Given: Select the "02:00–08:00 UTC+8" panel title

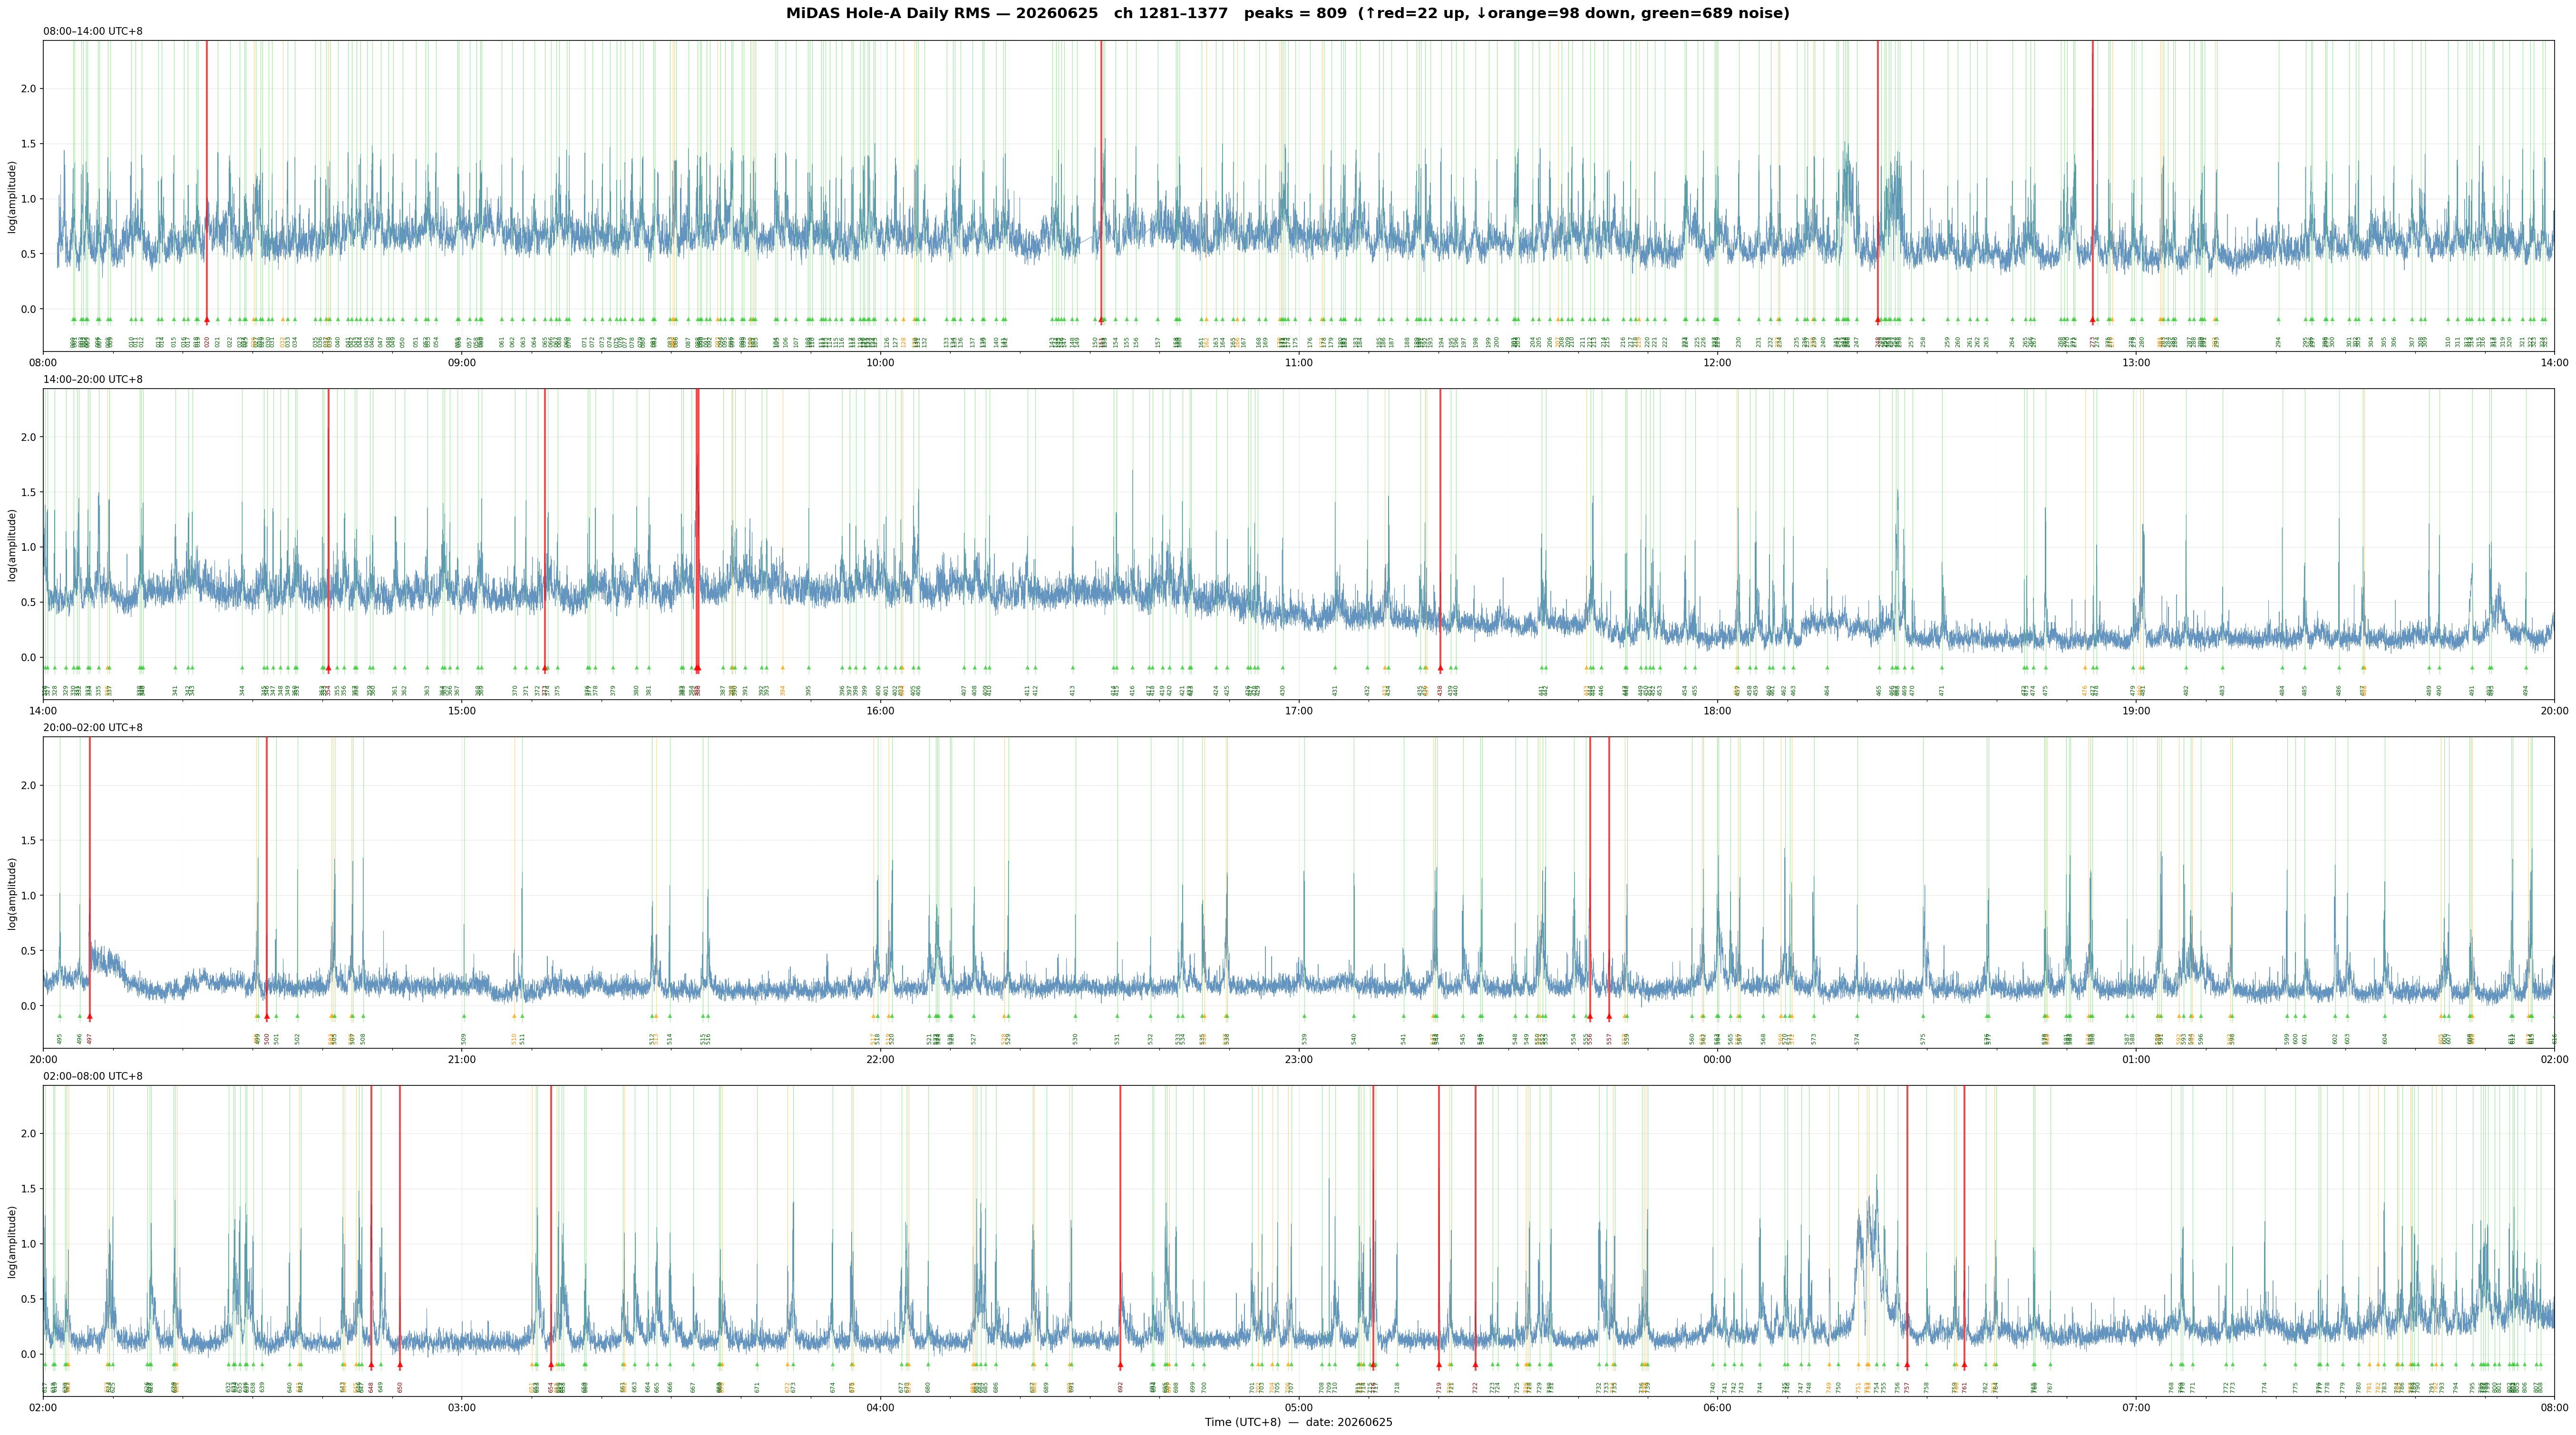Looking at the screenshot, I should (x=93, y=1076).
